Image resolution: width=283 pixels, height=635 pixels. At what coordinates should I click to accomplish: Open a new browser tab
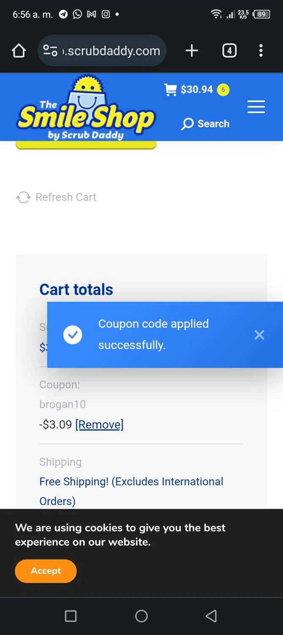tap(192, 51)
